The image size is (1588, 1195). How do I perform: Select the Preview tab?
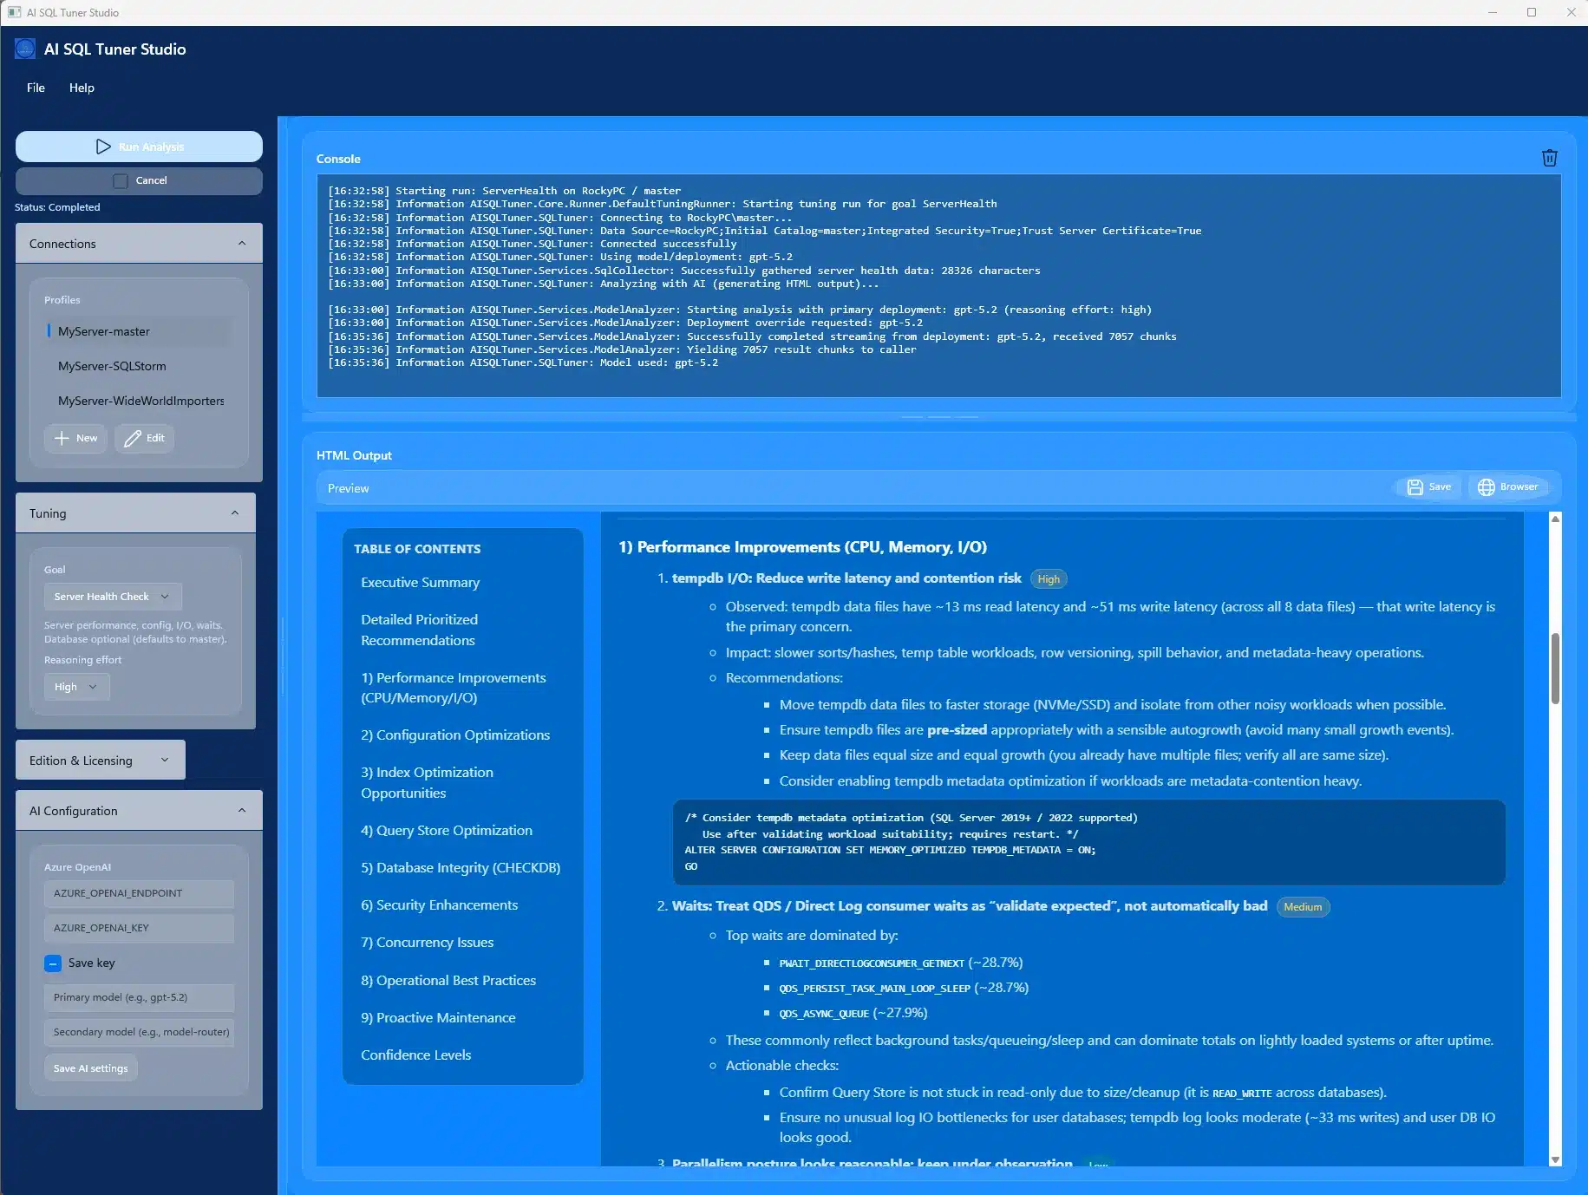tap(348, 487)
